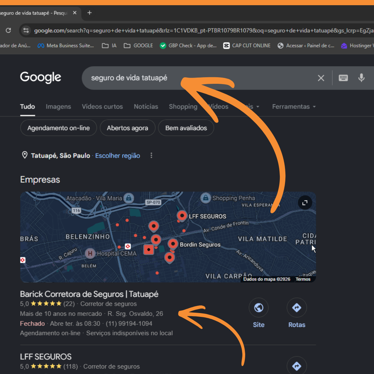Open the Site globe icon for Barick Corretora
Image resolution: width=374 pixels, height=374 pixels.
259,308
